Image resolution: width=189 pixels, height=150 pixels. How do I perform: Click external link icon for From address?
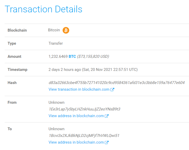tap(107, 116)
